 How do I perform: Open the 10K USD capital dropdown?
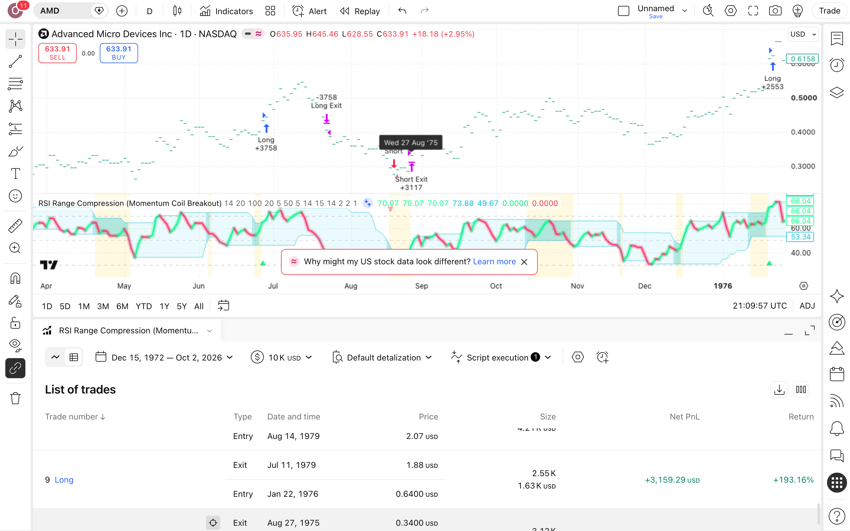(282, 358)
